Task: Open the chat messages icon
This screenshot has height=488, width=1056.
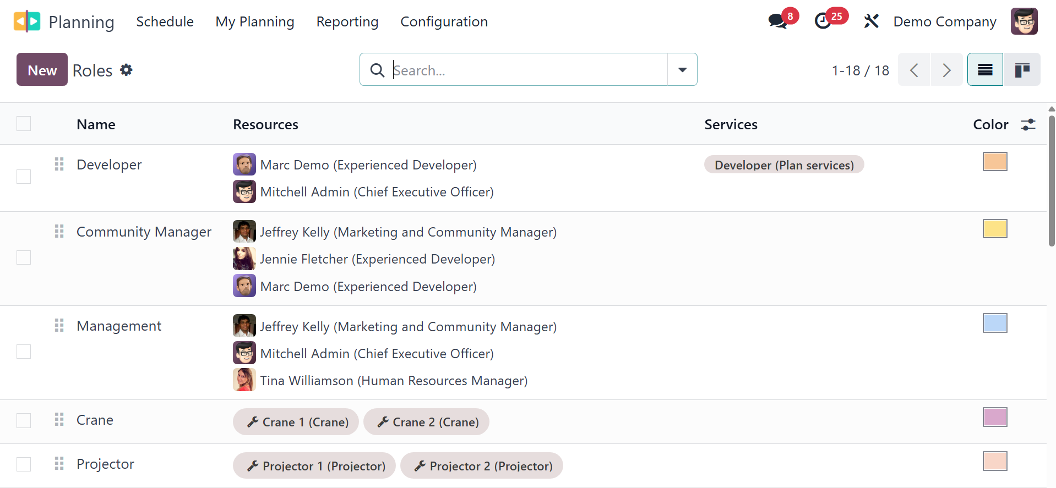Action: pyautogui.click(x=777, y=21)
